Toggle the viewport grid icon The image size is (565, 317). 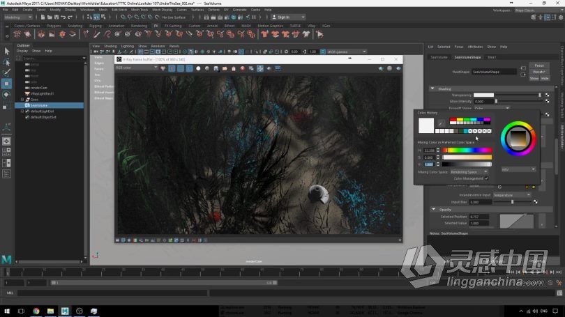(140, 52)
